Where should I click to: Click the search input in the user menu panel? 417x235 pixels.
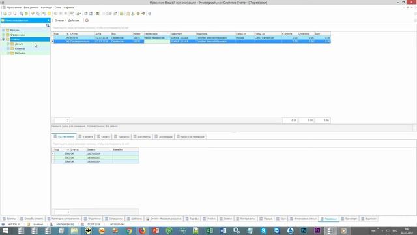[x=23, y=25]
